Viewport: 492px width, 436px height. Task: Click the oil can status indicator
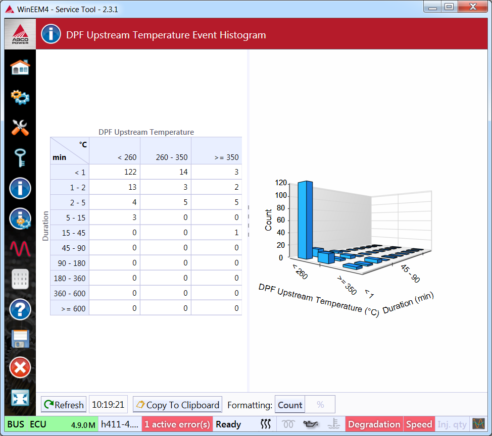click(x=311, y=424)
